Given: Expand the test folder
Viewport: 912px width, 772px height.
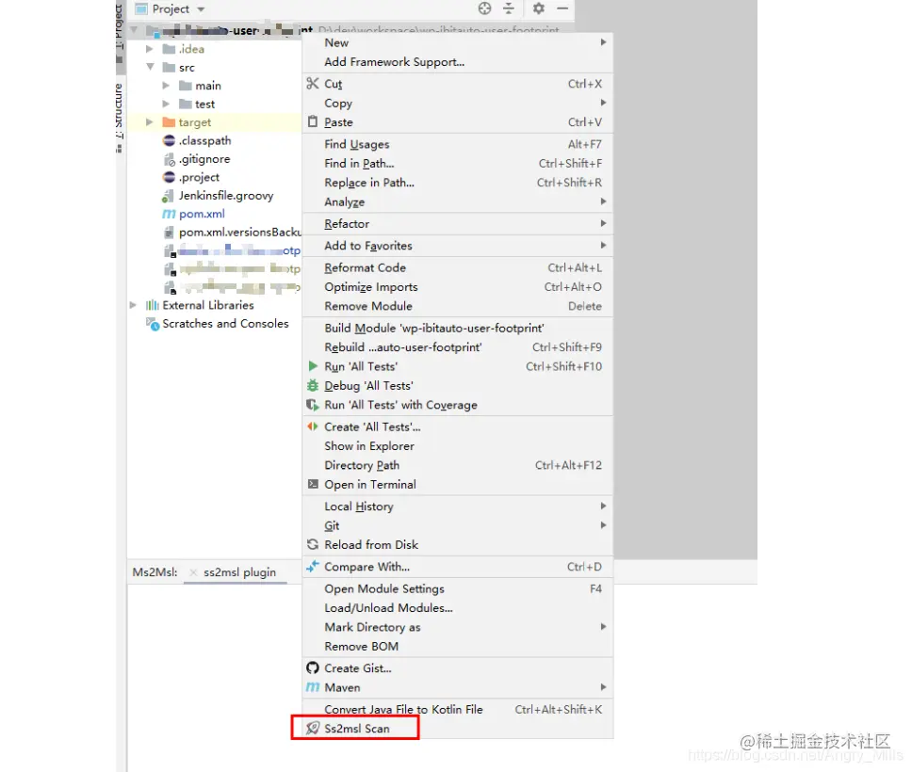Looking at the screenshot, I should coord(166,105).
